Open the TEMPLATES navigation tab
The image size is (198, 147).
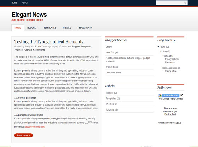coord(50,28)
